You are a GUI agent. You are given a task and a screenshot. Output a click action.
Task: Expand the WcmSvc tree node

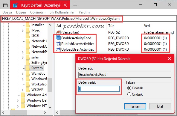[23, 74]
